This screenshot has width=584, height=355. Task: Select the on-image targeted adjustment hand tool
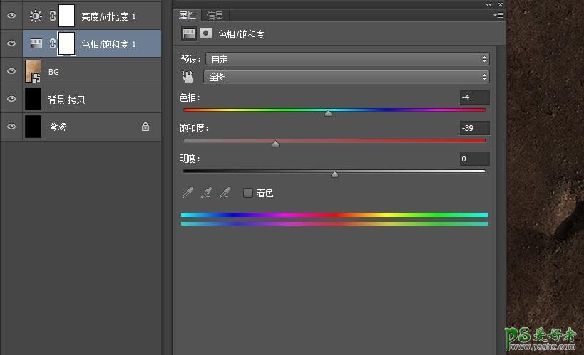pos(188,77)
